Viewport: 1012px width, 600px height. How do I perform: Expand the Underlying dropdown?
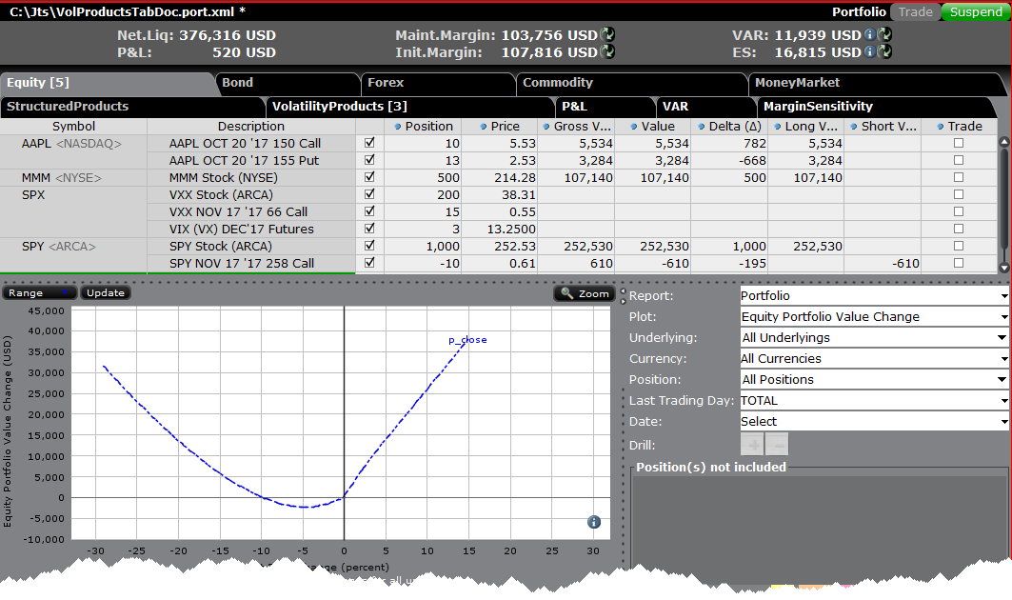(873, 338)
